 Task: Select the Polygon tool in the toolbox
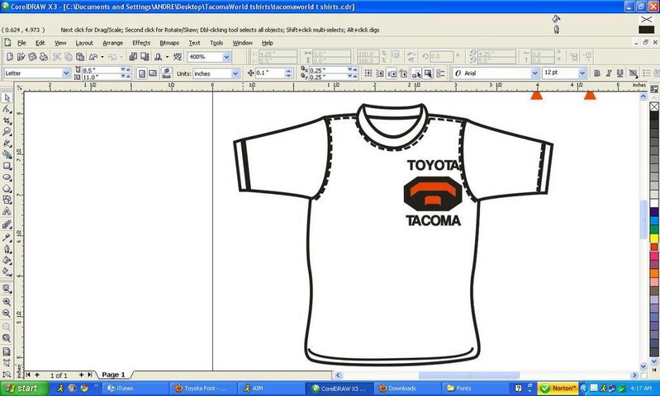tap(7, 189)
